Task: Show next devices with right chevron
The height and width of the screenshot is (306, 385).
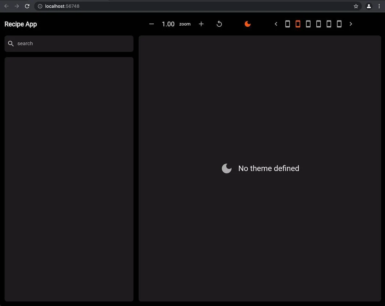Action: pyautogui.click(x=351, y=24)
